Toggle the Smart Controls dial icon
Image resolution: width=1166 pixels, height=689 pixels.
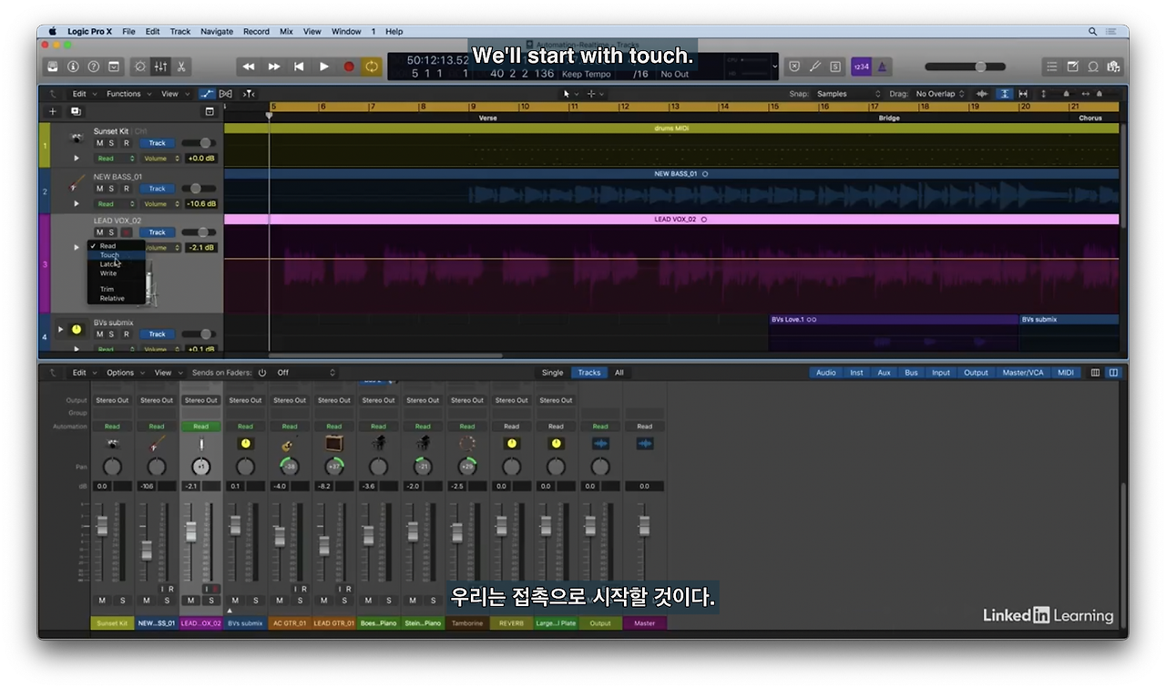[x=140, y=67]
